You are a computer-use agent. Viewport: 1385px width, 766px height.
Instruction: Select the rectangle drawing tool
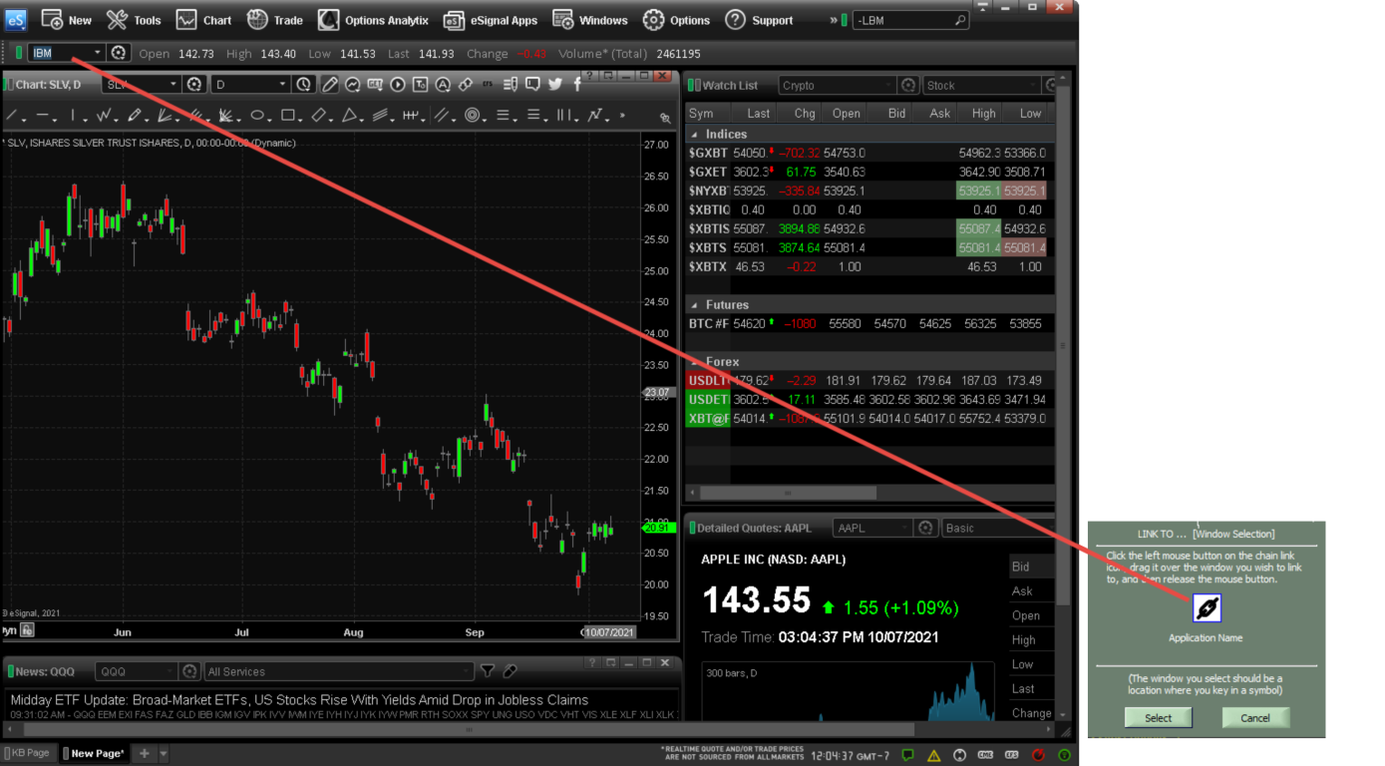(x=287, y=115)
